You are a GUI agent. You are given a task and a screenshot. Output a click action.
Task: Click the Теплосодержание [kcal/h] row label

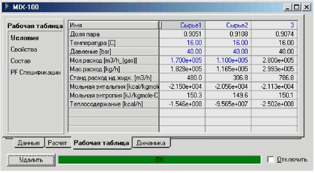tap(113, 104)
